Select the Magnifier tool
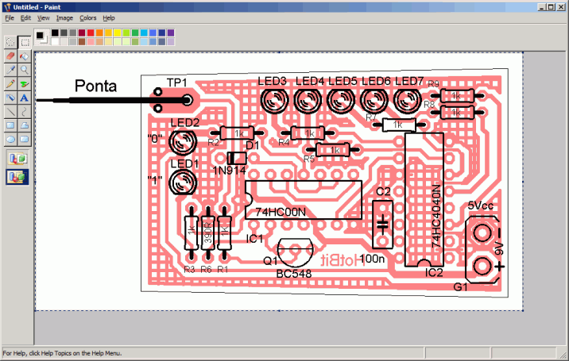This screenshot has height=361, width=569. coord(25,70)
